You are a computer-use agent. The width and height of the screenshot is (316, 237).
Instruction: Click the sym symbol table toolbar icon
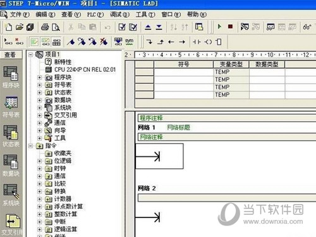[129, 42]
